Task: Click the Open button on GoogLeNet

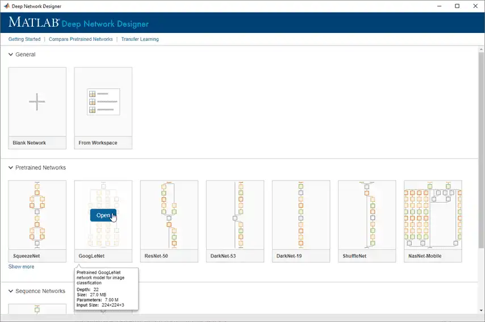Action: tap(103, 215)
